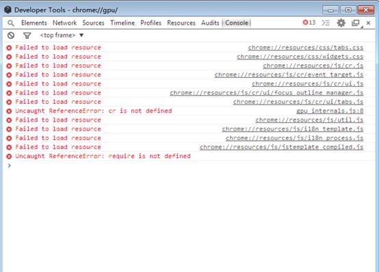Viewport: 379px width, 272px height.
Task: Maximize the Developer Tools window
Action: tap(348, 10)
